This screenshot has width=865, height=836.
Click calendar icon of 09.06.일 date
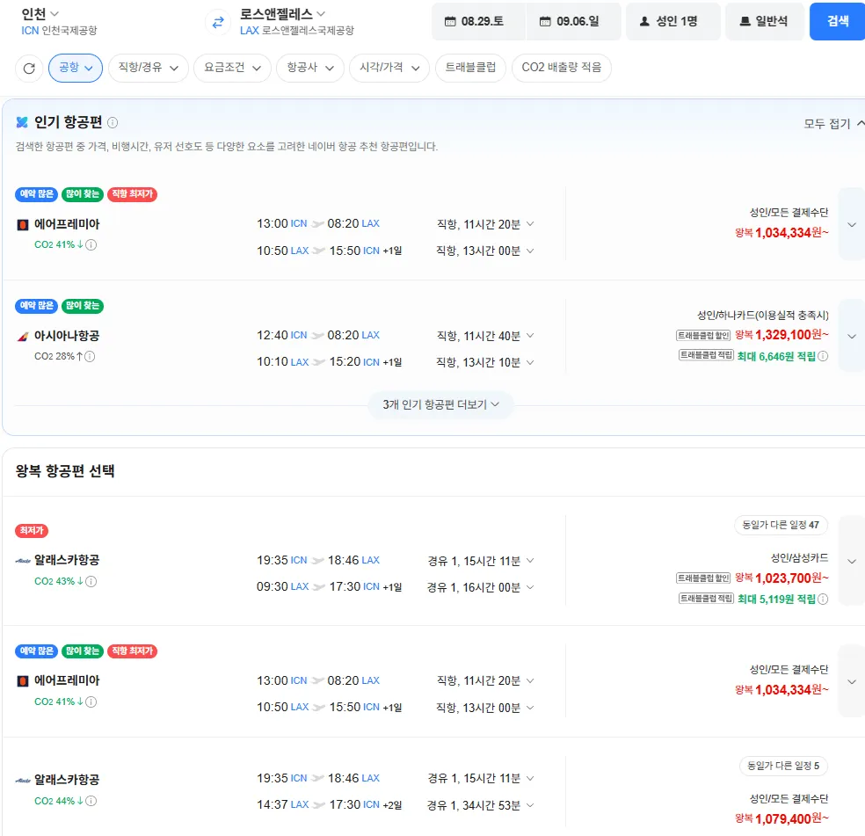pos(545,21)
